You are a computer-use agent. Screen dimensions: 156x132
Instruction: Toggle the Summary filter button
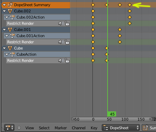(149, 128)
